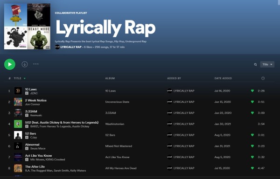Click explicit badge on Act Like You Know row
Screen dimensions: 280x179
coord(27,159)
